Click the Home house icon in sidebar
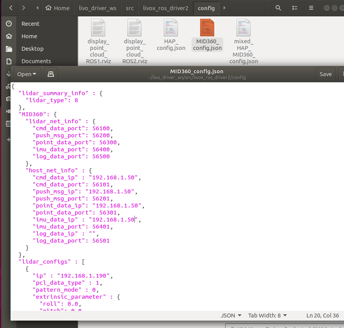Screen dimensions: 344x328 (9, 36)
